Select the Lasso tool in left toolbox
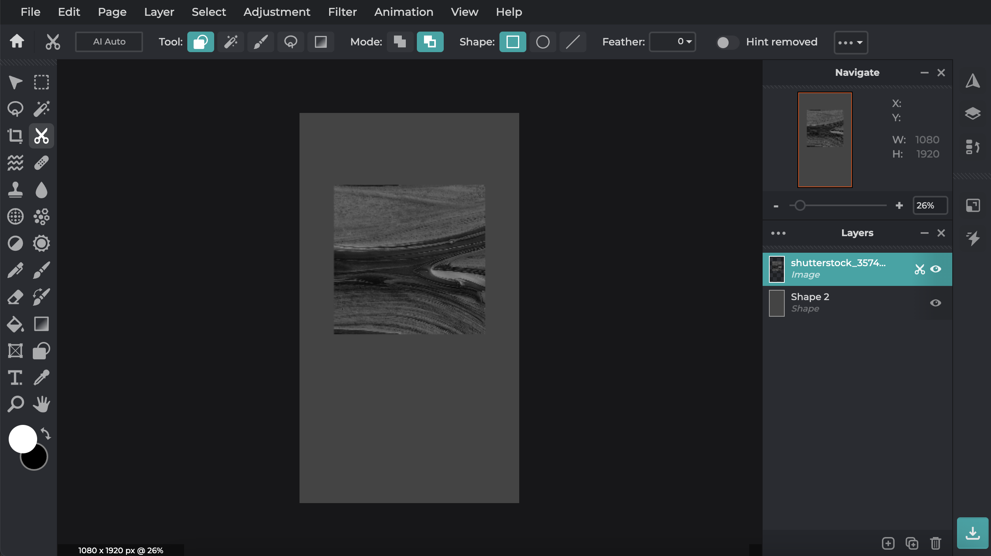 pyautogui.click(x=15, y=109)
